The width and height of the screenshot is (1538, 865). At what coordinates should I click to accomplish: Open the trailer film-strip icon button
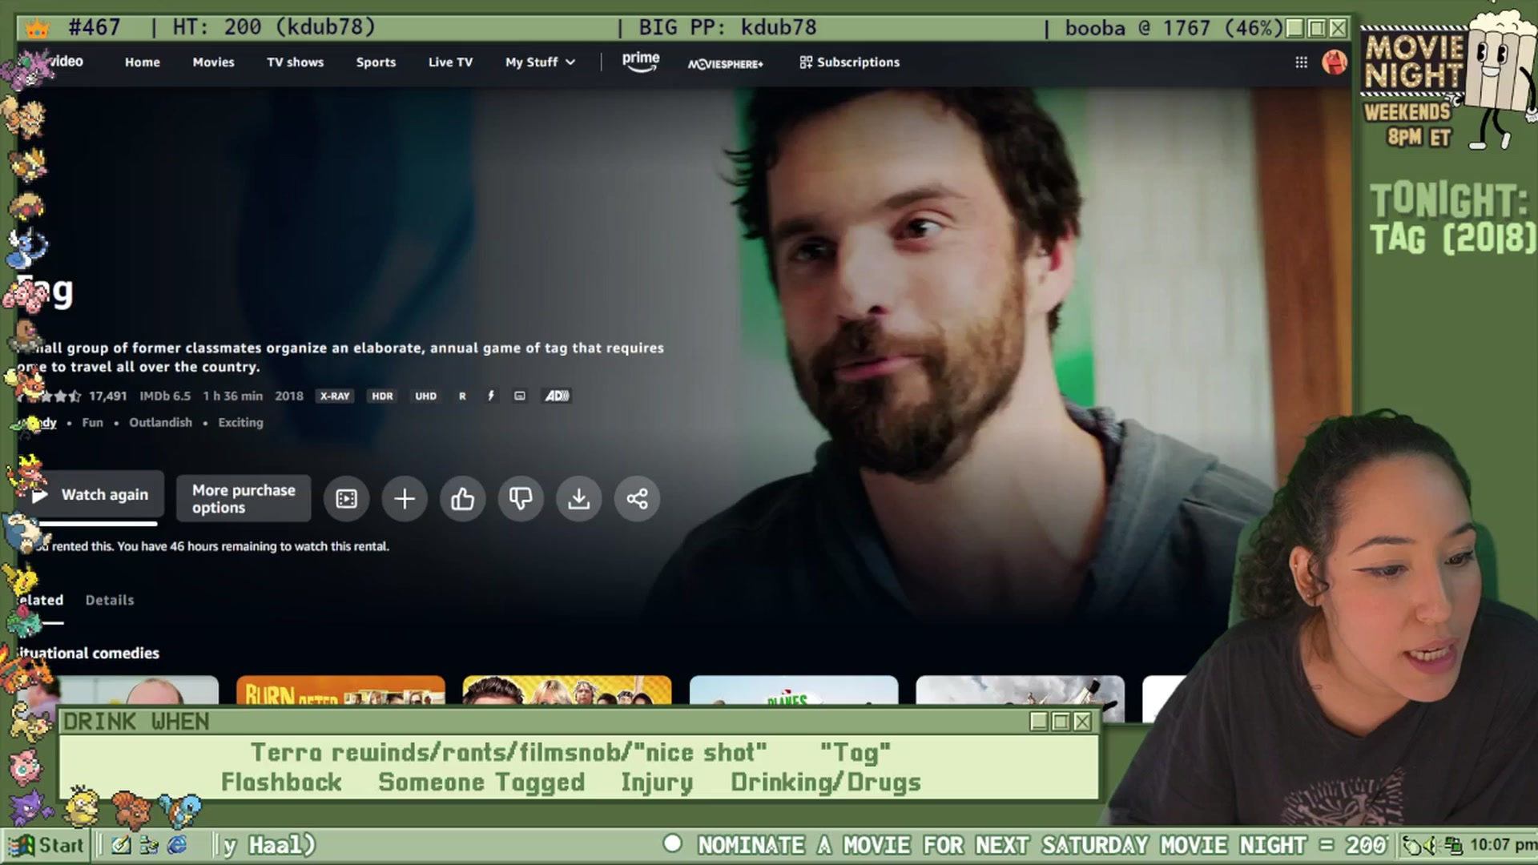(346, 499)
